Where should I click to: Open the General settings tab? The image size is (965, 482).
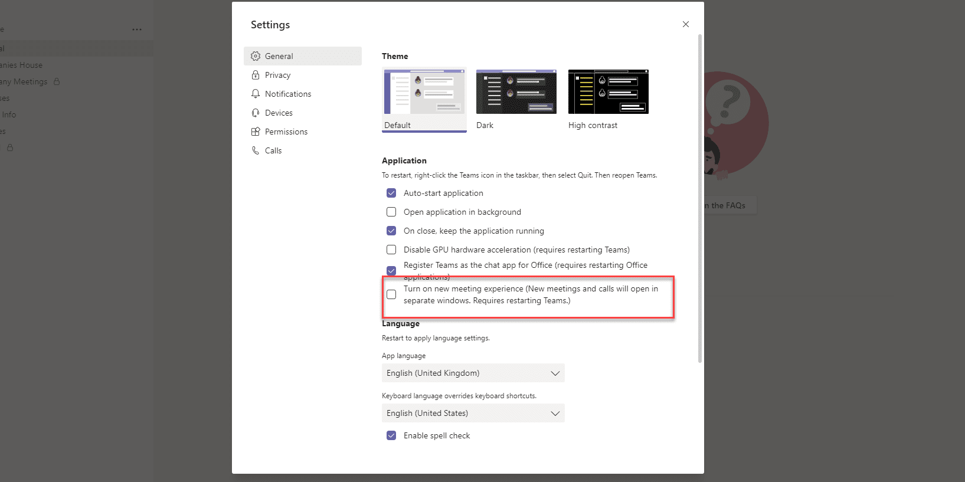click(x=302, y=56)
